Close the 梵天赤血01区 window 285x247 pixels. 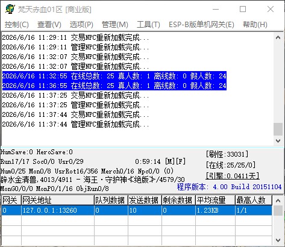271,9
